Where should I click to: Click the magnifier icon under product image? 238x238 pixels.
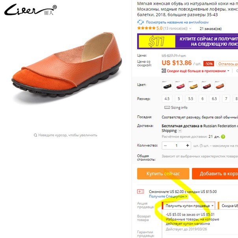(35, 135)
